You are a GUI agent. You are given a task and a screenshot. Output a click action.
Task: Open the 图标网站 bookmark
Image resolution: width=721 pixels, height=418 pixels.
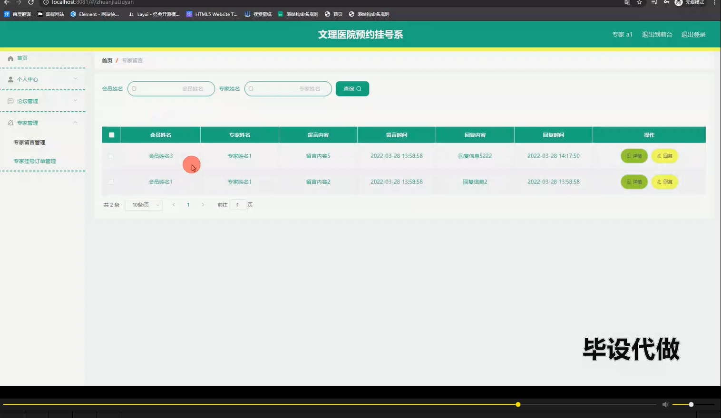51,14
